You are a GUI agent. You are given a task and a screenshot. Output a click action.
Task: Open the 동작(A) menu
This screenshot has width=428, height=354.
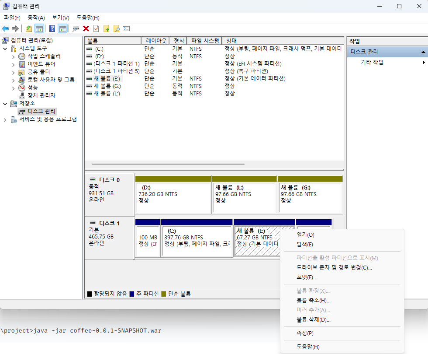(36, 18)
